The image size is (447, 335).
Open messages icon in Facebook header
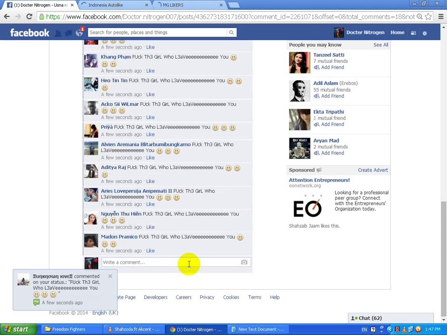[x=68, y=33]
